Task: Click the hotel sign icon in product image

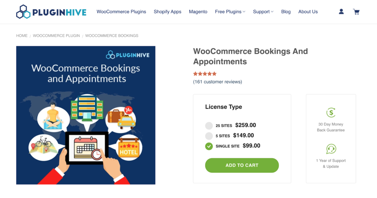Action: (129, 148)
